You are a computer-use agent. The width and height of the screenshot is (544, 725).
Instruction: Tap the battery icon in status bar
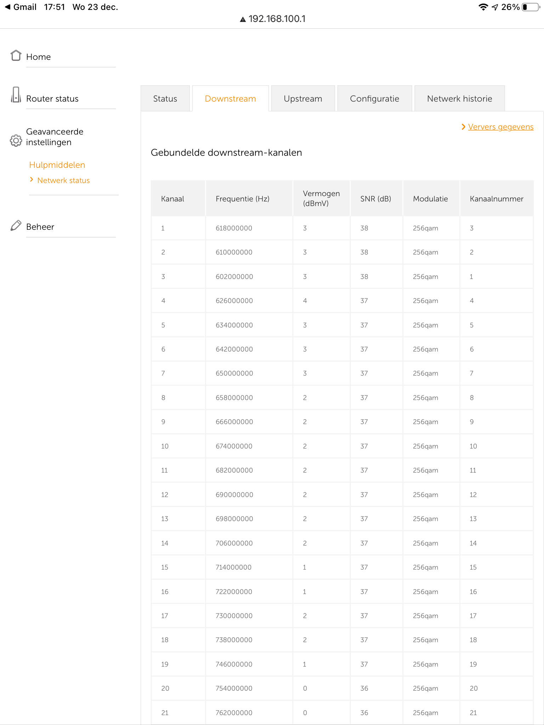point(531,7)
